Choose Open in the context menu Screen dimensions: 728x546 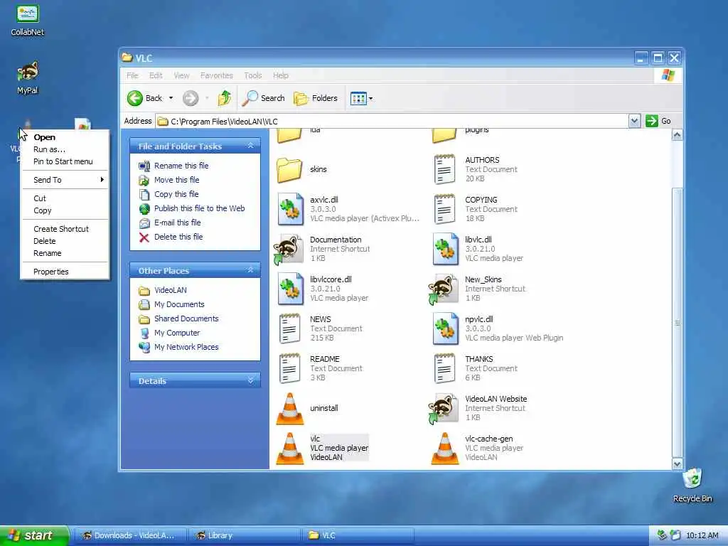coord(65,137)
